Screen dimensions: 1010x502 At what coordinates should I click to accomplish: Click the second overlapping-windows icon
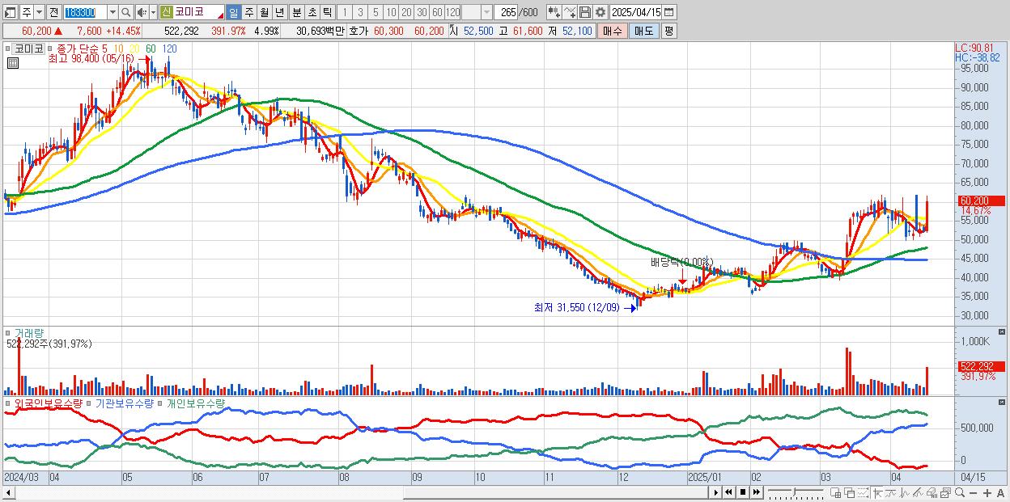[x=850, y=492]
